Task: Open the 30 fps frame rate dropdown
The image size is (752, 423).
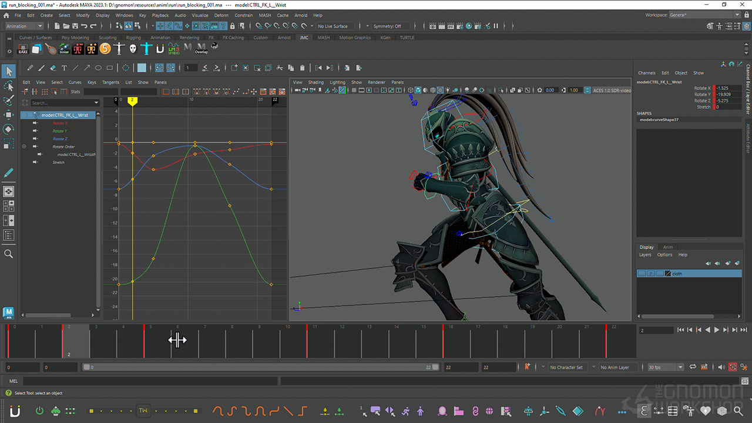Action: point(664,367)
